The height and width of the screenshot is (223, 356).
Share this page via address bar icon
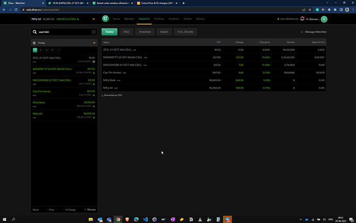pyautogui.click(x=304, y=10)
